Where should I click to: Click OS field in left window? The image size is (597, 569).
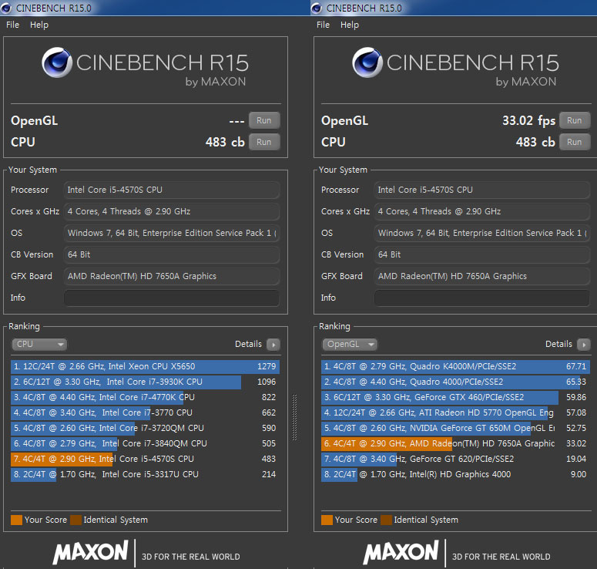(x=172, y=233)
